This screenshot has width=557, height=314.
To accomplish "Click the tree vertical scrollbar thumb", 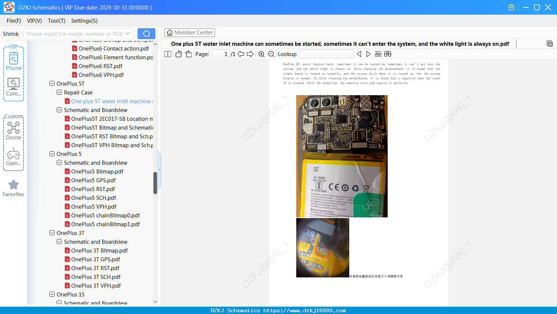I will [x=155, y=183].
